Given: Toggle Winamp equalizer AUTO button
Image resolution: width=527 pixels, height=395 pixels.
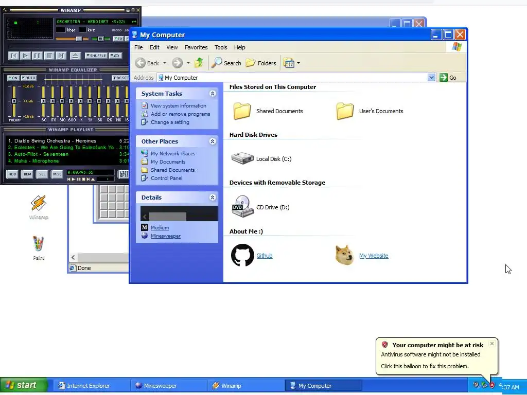Looking at the screenshot, I should coord(29,78).
